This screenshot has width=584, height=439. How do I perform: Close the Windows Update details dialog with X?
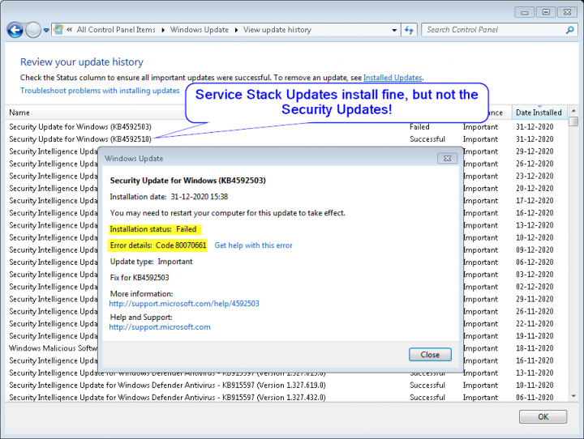pyautogui.click(x=447, y=159)
